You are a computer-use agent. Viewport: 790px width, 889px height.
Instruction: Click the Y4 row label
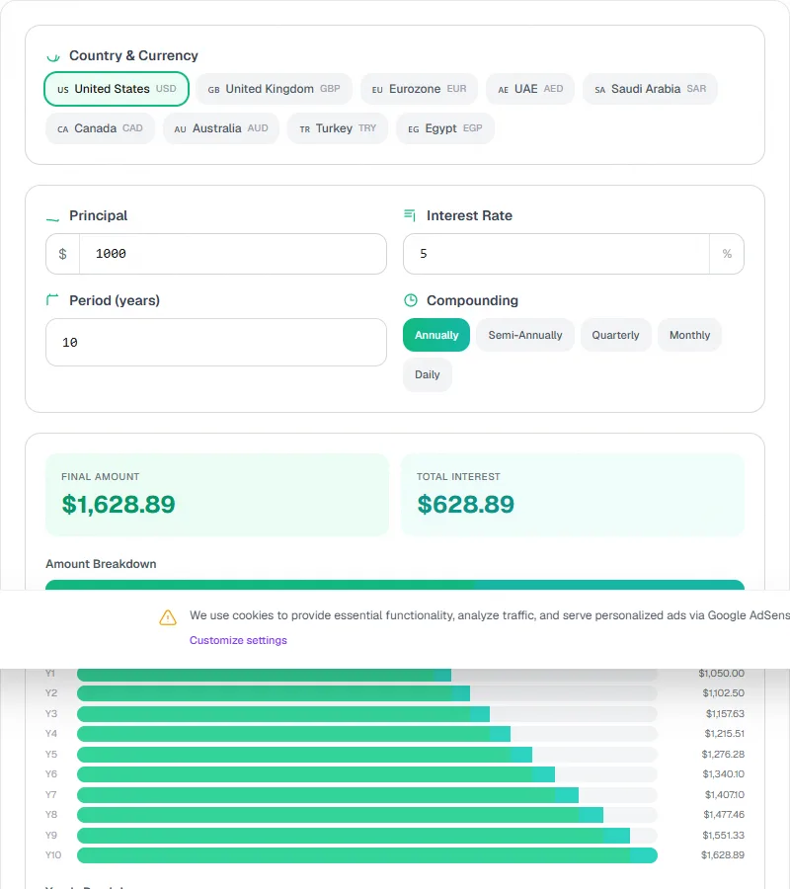[51, 734]
